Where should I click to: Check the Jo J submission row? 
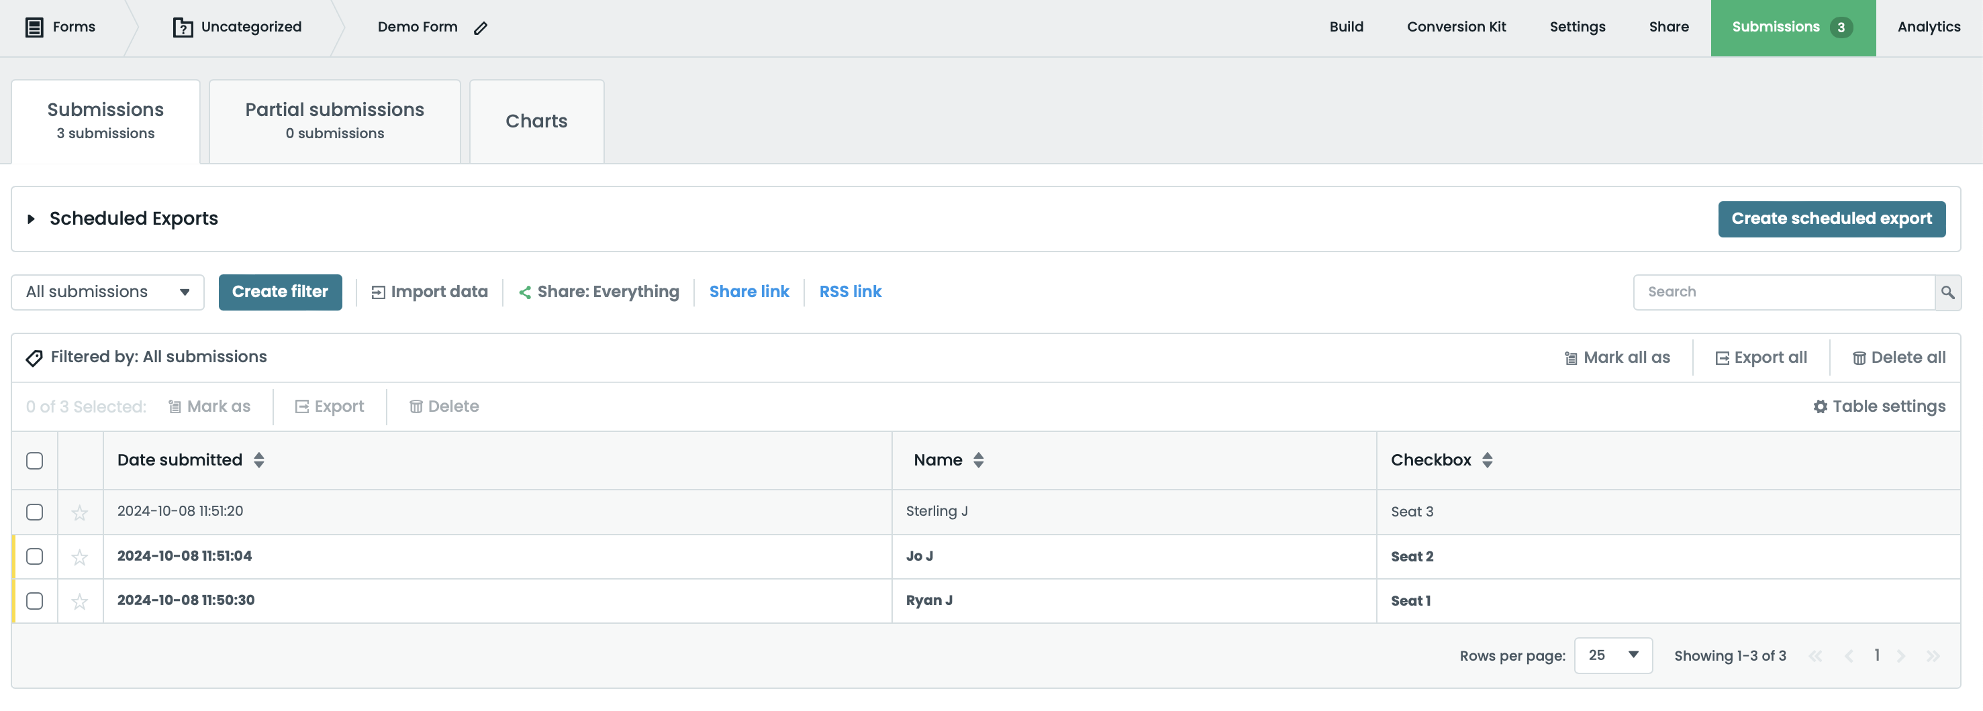click(x=35, y=556)
